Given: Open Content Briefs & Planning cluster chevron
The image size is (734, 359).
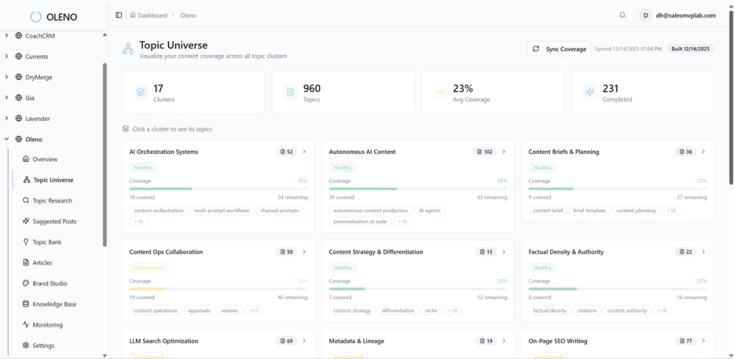Looking at the screenshot, I should click(704, 152).
